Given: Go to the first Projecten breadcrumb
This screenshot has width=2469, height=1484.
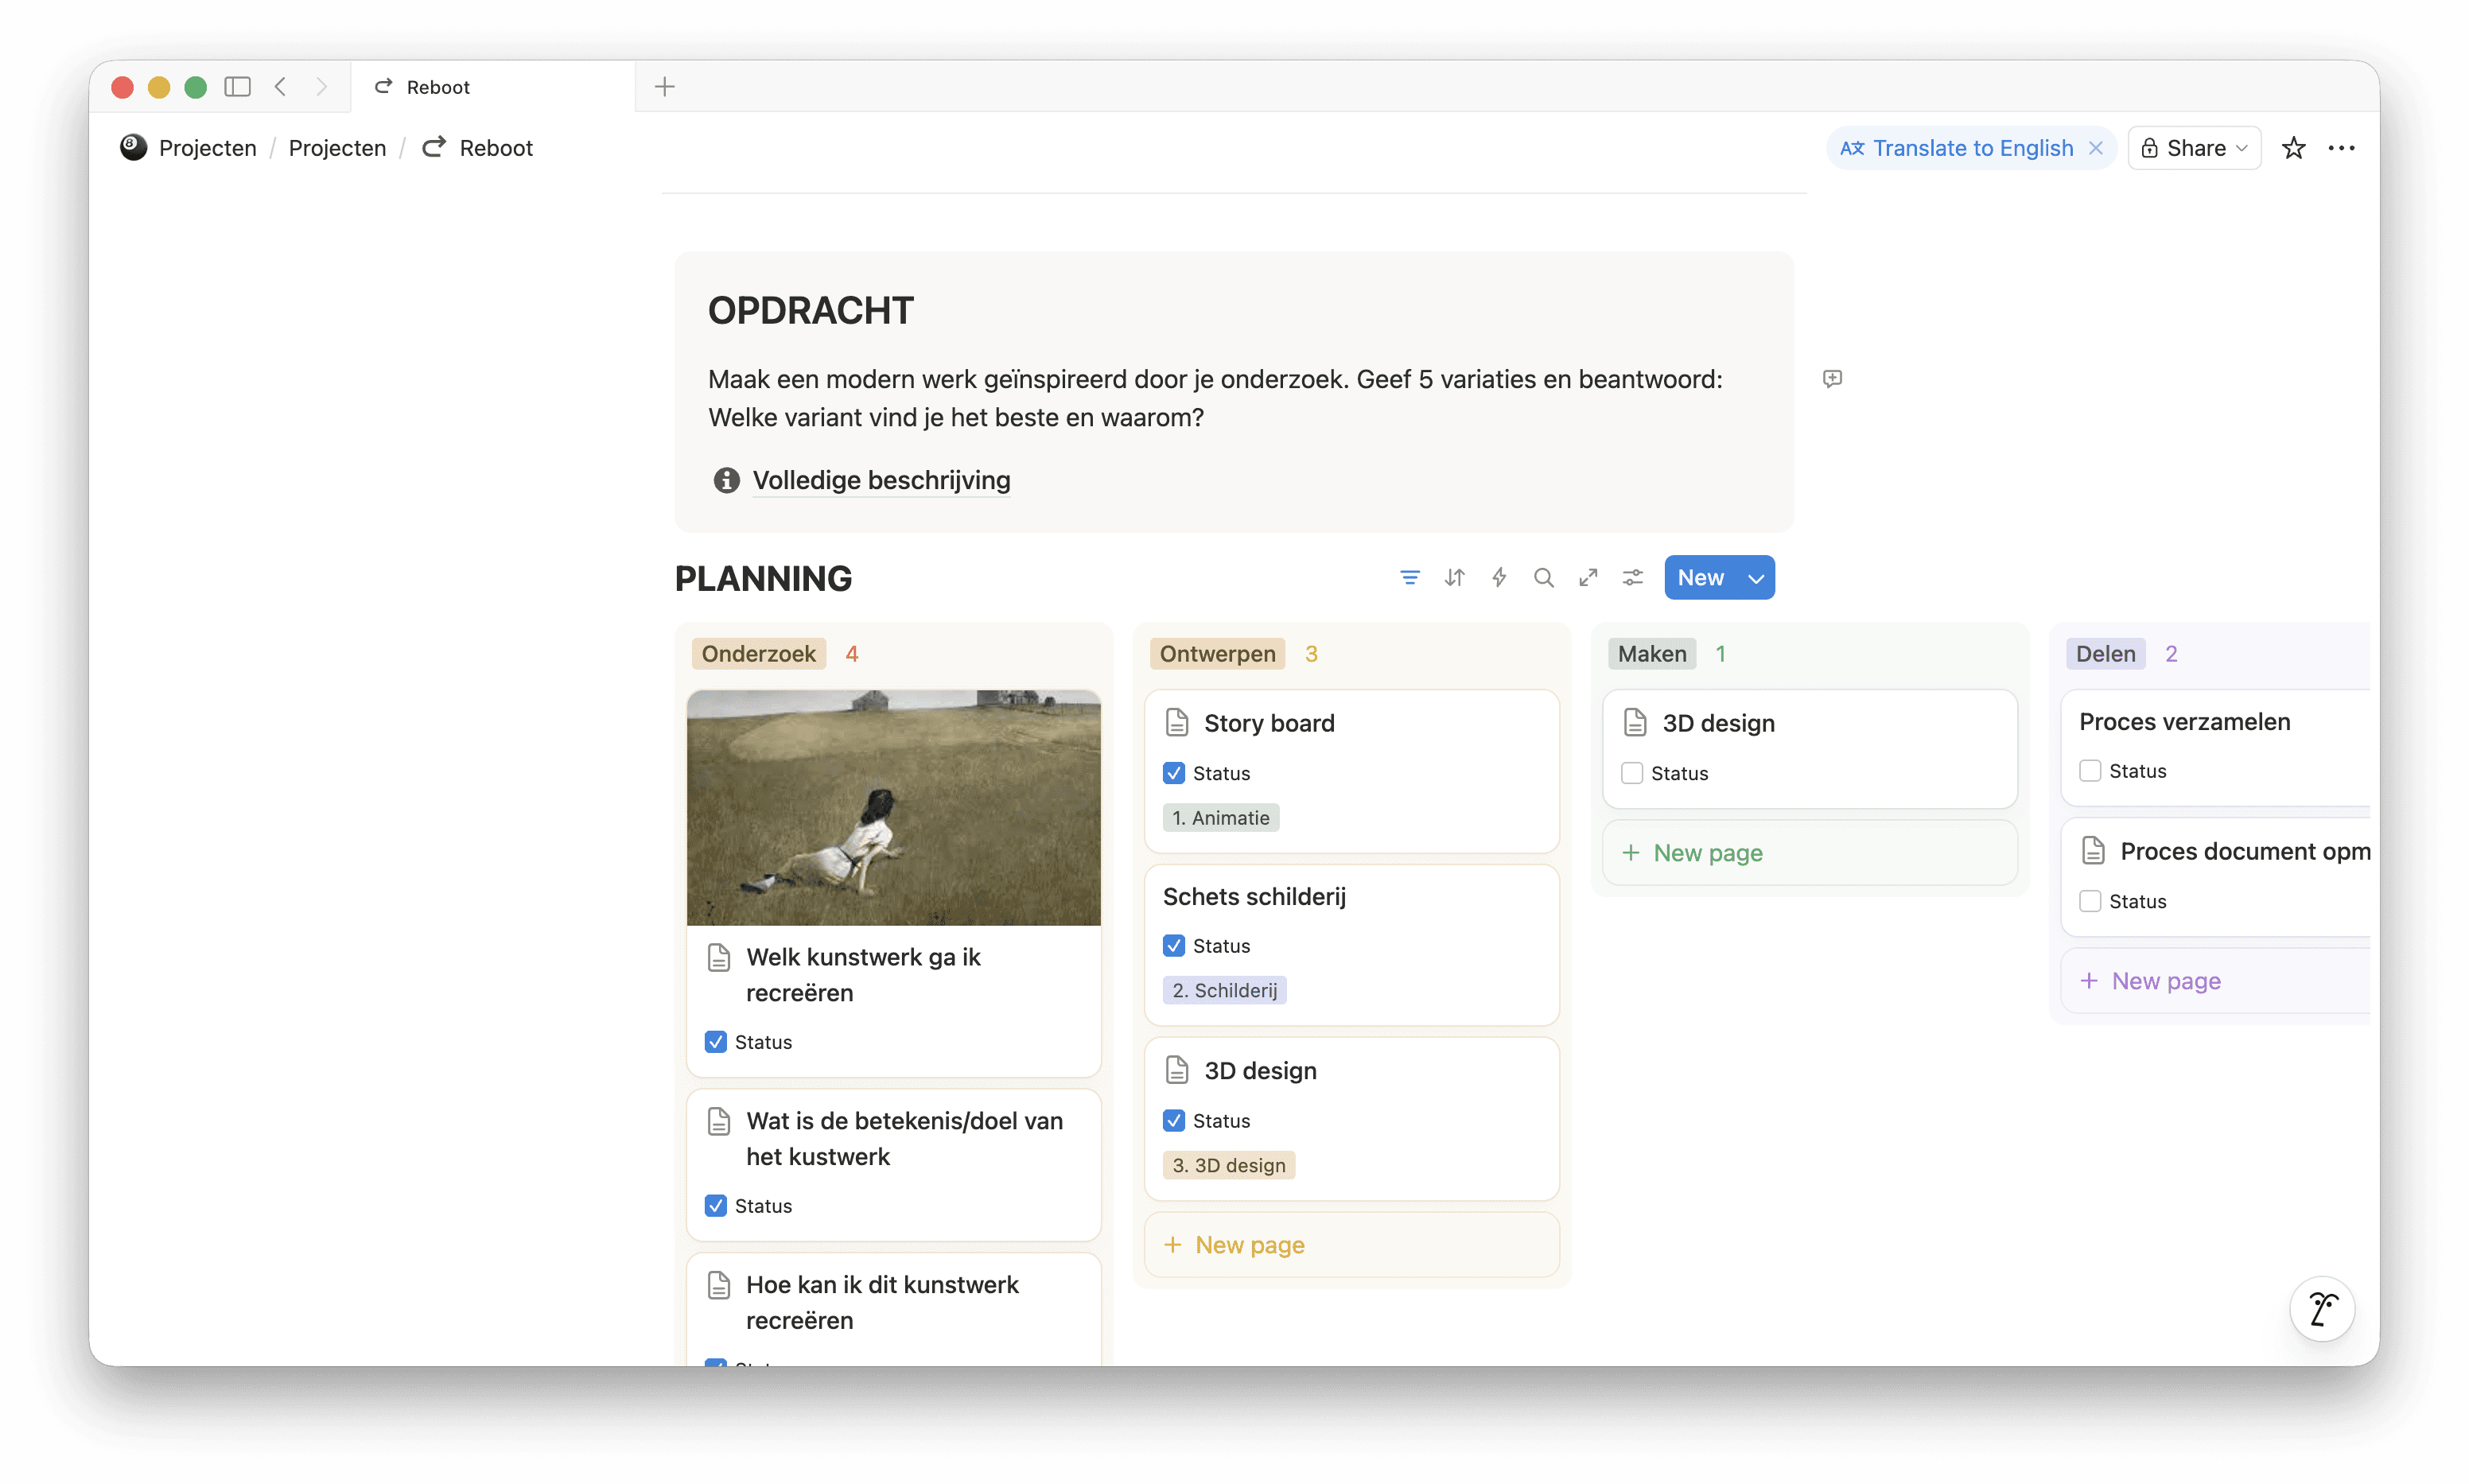Looking at the screenshot, I should (207, 148).
